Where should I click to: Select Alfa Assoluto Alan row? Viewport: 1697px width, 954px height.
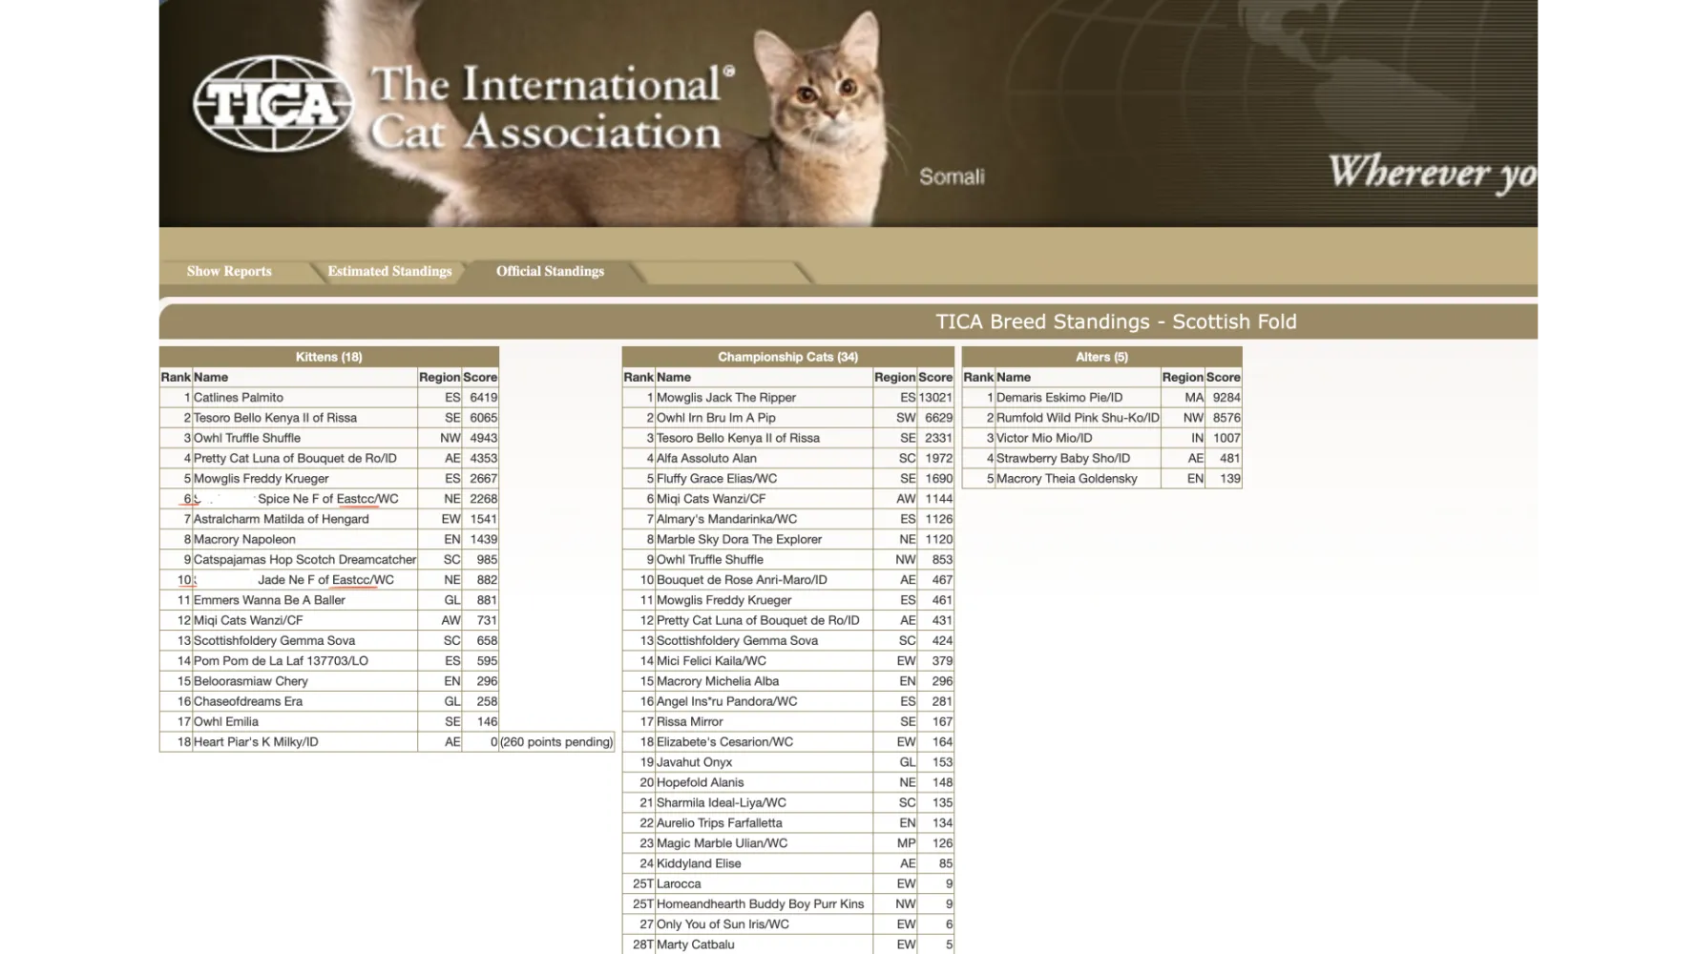point(787,458)
